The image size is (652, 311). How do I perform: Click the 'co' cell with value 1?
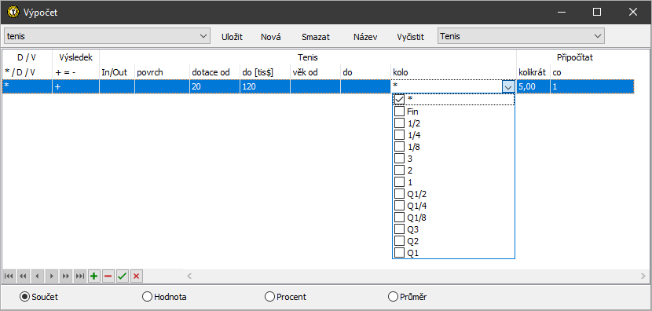pyautogui.click(x=592, y=86)
